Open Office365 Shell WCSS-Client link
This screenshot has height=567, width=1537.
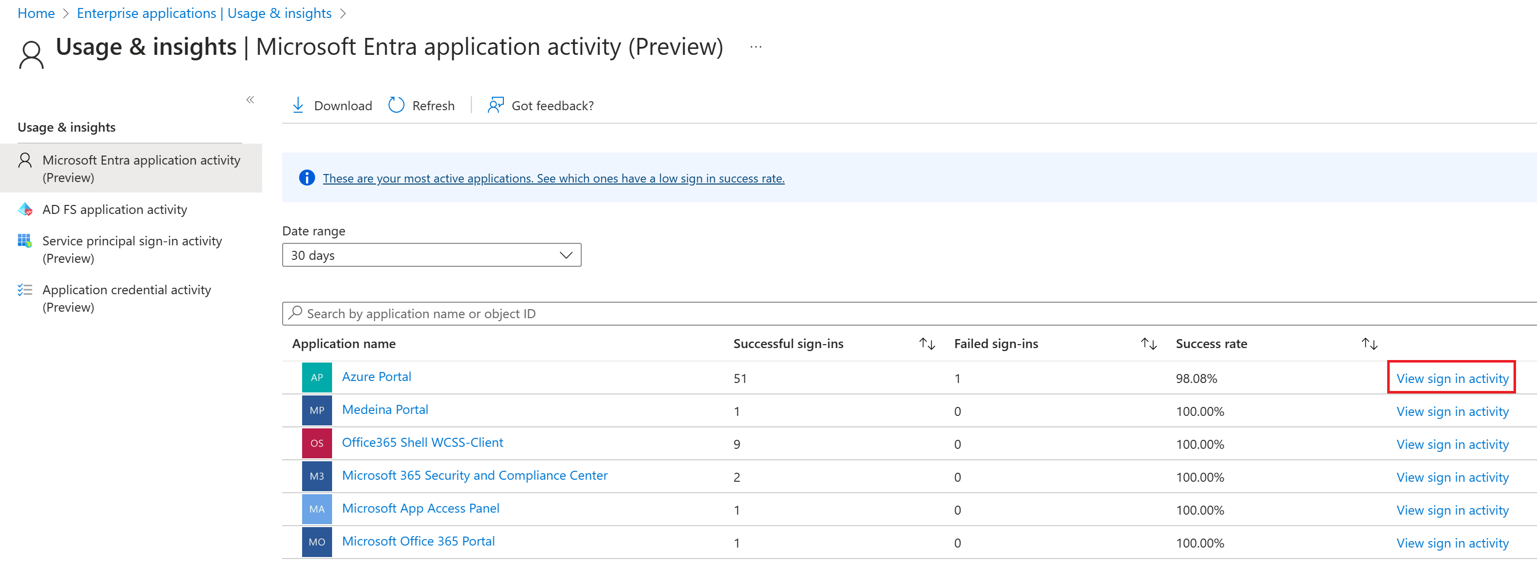pos(422,442)
